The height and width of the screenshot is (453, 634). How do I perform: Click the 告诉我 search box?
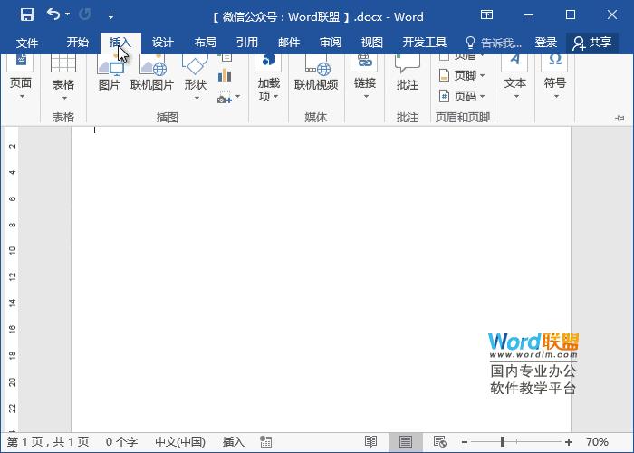(x=494, y=43)
